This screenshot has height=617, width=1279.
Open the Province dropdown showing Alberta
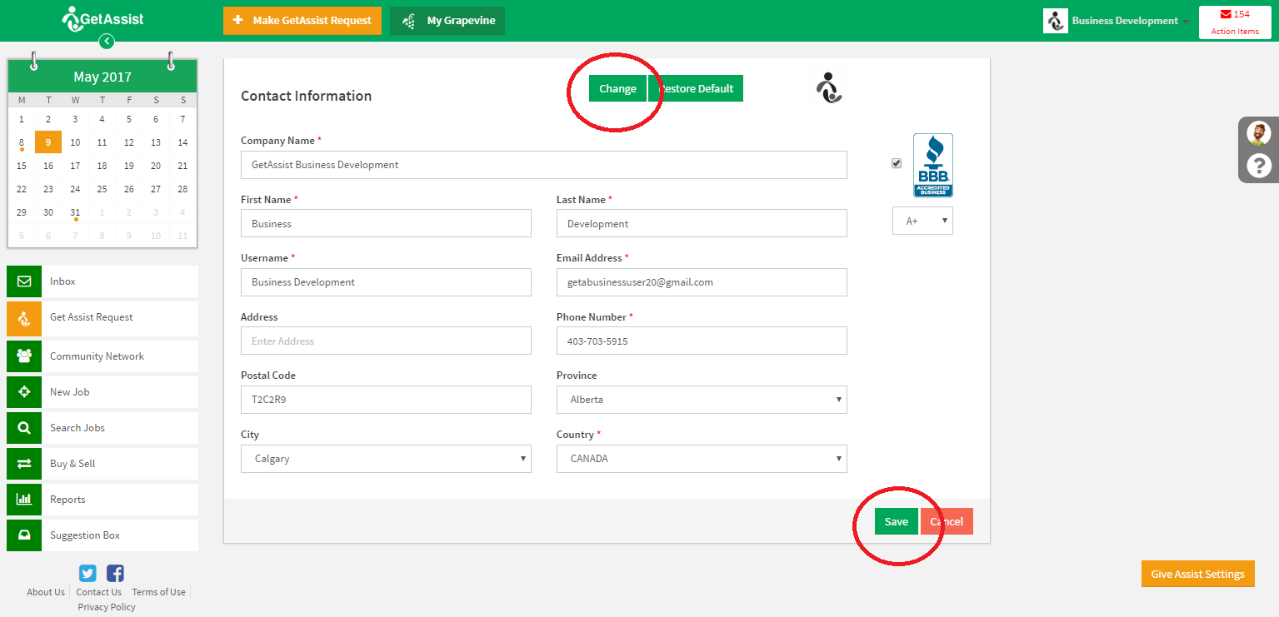click(x=702, y=400)
